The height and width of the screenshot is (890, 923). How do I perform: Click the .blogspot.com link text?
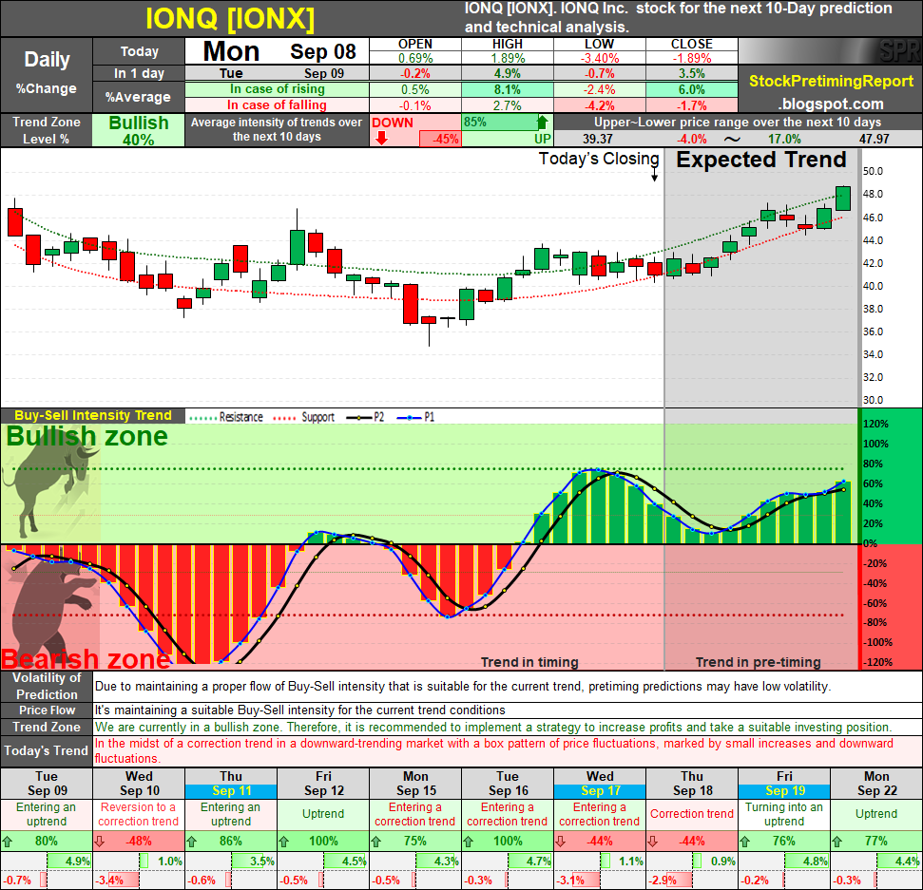click(x=831, y=104)
